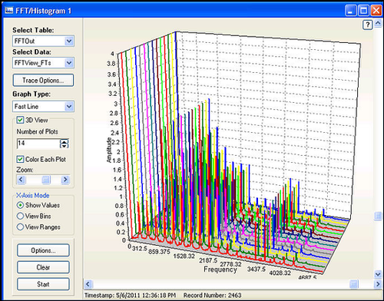
Task: Select the View Bins radio button
Action: click(20, 216)
